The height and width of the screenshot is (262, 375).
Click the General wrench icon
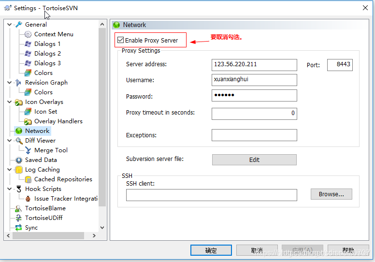point(19,24)
